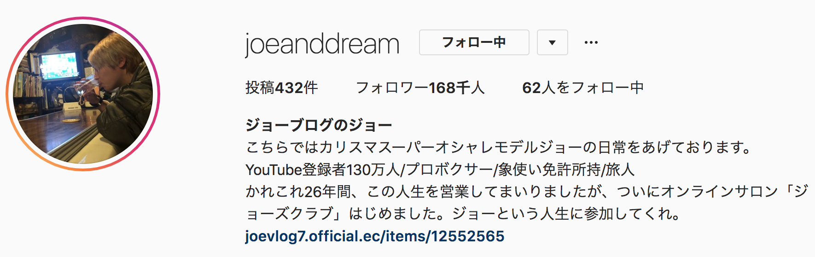Expand the suggested accounts dropdown arrow
815x257 pixels.
pos(552,42)
